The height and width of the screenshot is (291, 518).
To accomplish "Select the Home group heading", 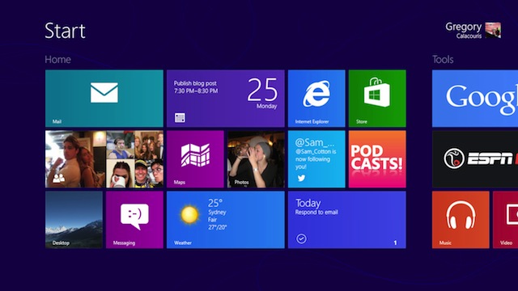I will click(57, 59).
